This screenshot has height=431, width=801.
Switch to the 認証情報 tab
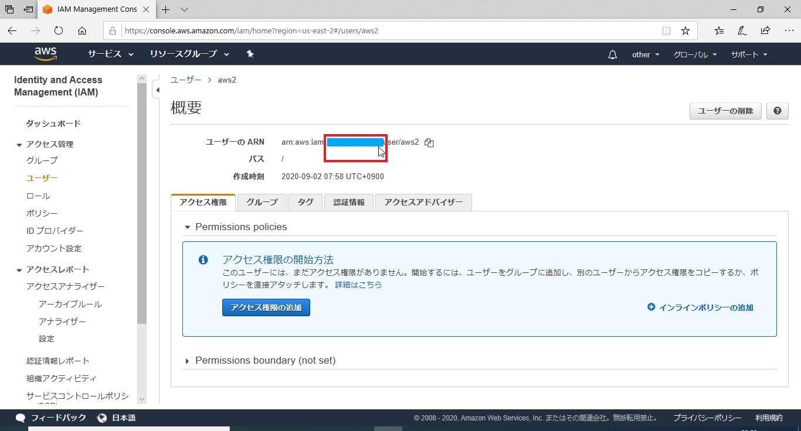tap(349, 202)
